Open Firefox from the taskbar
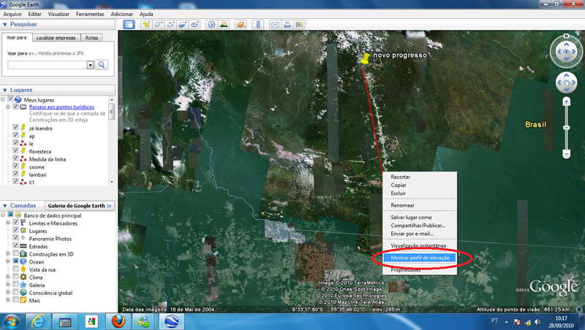The height and width of the screenshot is (330, 585). [x=118, y=321]
